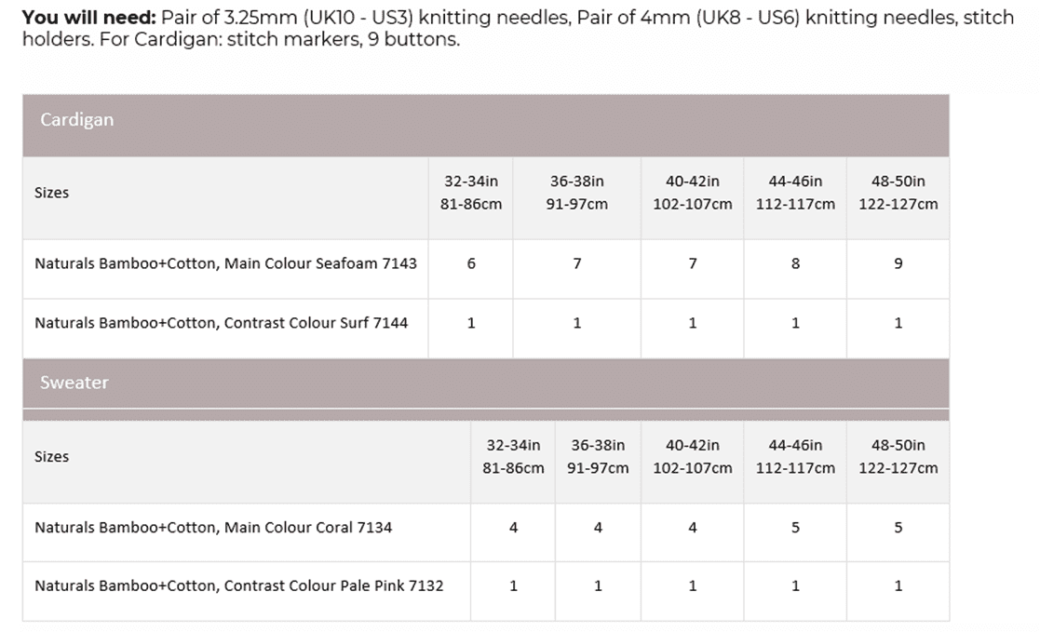Click Surf quantity 1 for size 40-42in
Screen dimensions: 1040x632
tap(693, 323)
